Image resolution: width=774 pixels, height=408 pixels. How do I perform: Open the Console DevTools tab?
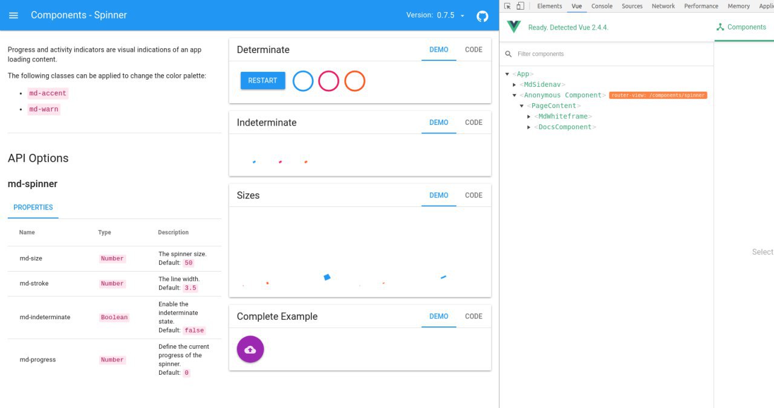click(x=602, y=6)
